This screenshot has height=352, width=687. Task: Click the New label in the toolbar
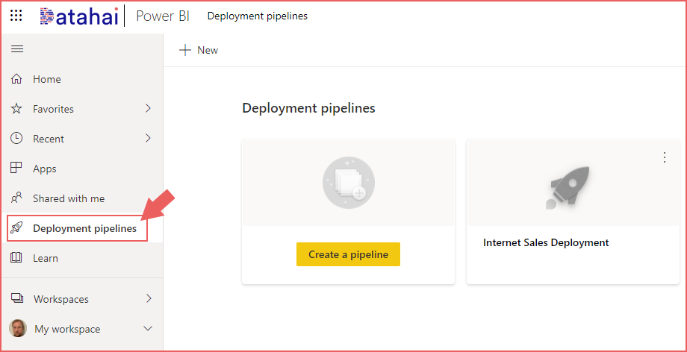[x=208, y=51]
